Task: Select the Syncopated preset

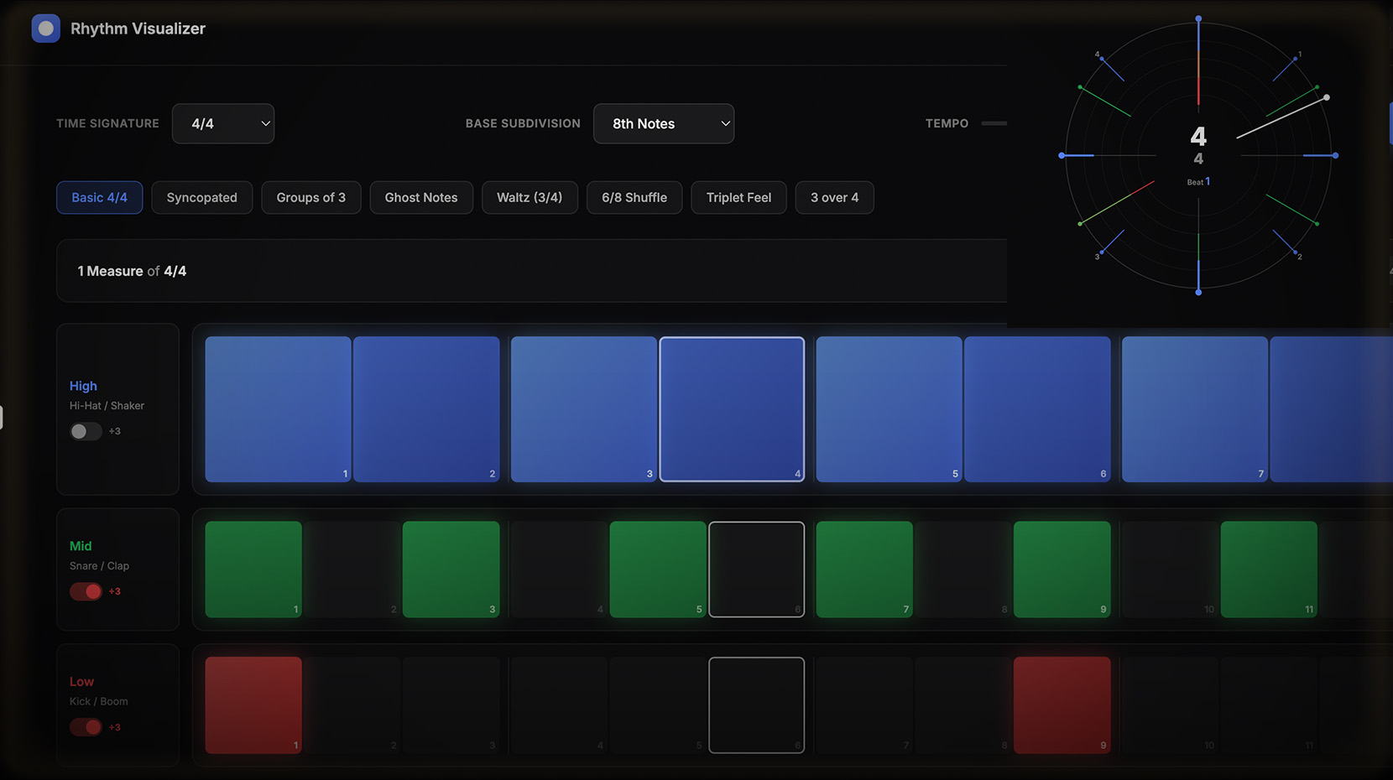Action: pyautogui.click(x=201, y=198)
